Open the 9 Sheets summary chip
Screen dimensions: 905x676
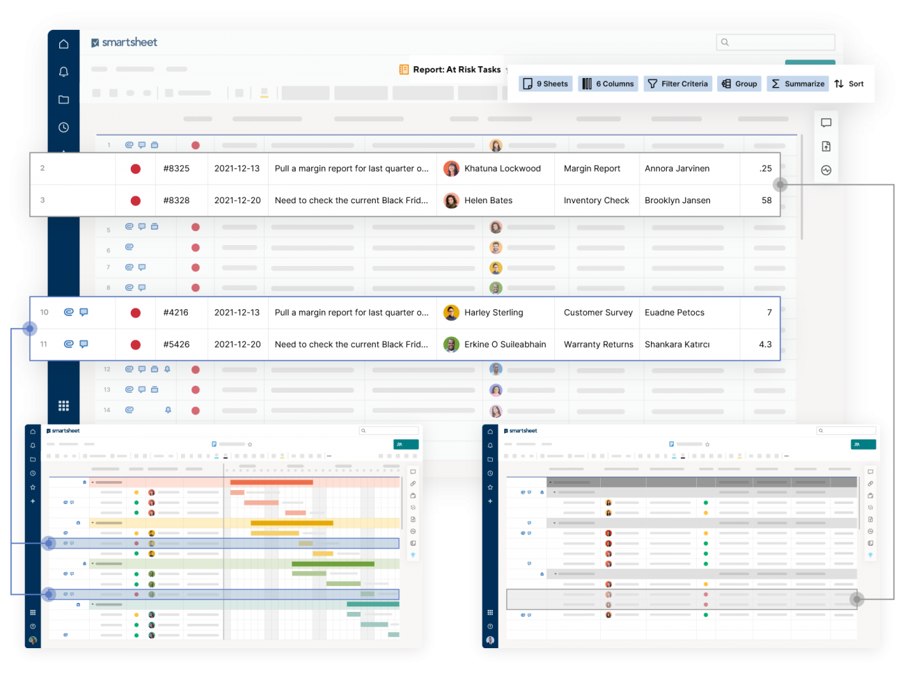tap(546, 84)
